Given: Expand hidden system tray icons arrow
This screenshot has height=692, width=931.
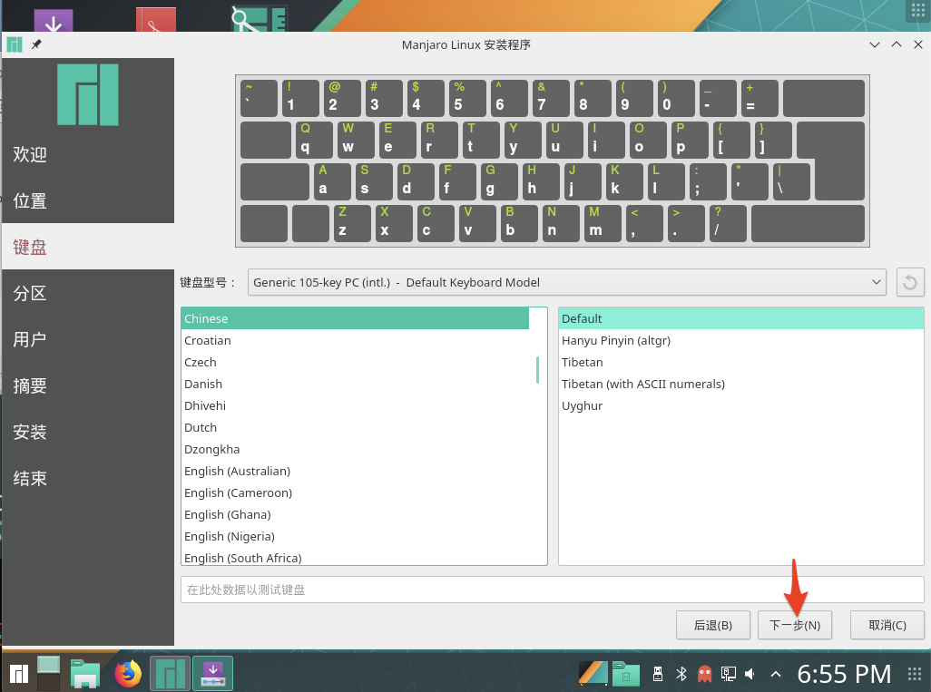Looking at the screenshot, I should 776,674.
